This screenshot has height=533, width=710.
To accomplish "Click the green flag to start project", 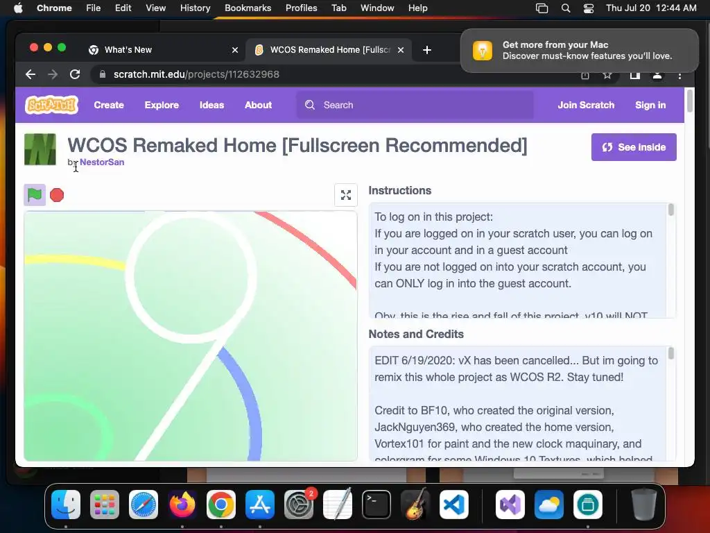I will tap(35, 195).
